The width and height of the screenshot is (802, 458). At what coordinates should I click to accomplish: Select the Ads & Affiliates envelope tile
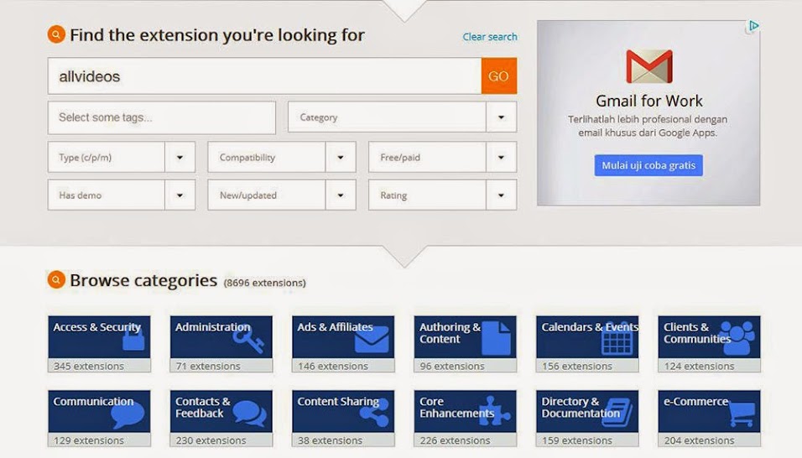tap(343, 336)
